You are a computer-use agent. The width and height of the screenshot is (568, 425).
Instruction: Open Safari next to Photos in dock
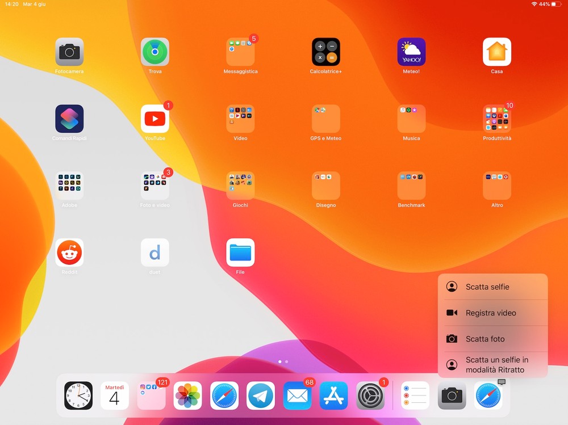(224, 395)
